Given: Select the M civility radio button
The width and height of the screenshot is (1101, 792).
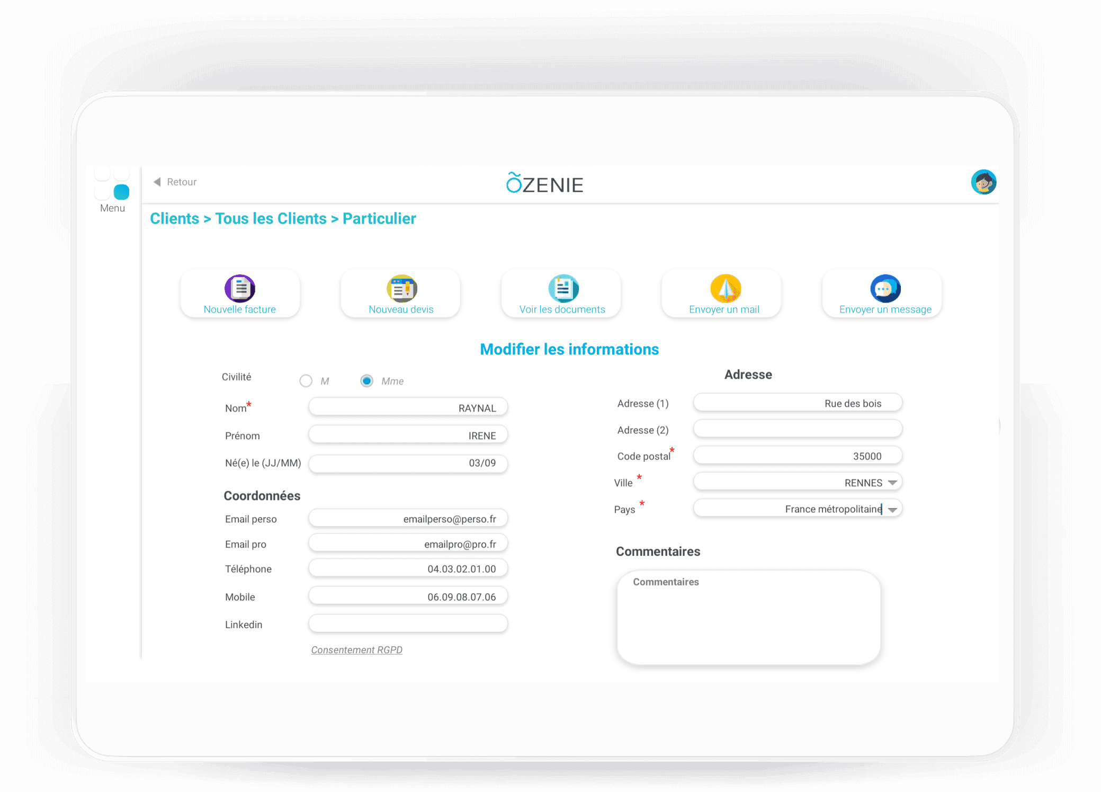Looking at the screenshot, I should click(306, 381).
